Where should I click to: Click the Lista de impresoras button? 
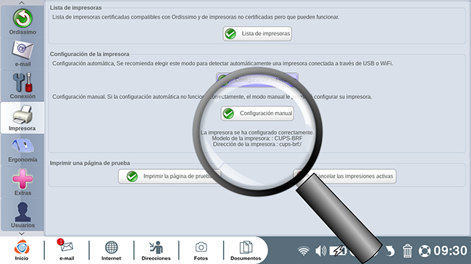click(x=257, y=33)
